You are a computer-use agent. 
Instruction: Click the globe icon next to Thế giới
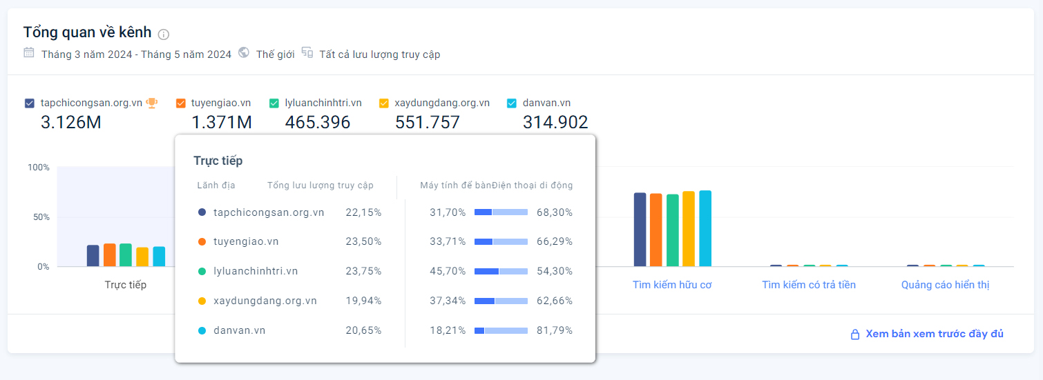click(x=244, y=53)
